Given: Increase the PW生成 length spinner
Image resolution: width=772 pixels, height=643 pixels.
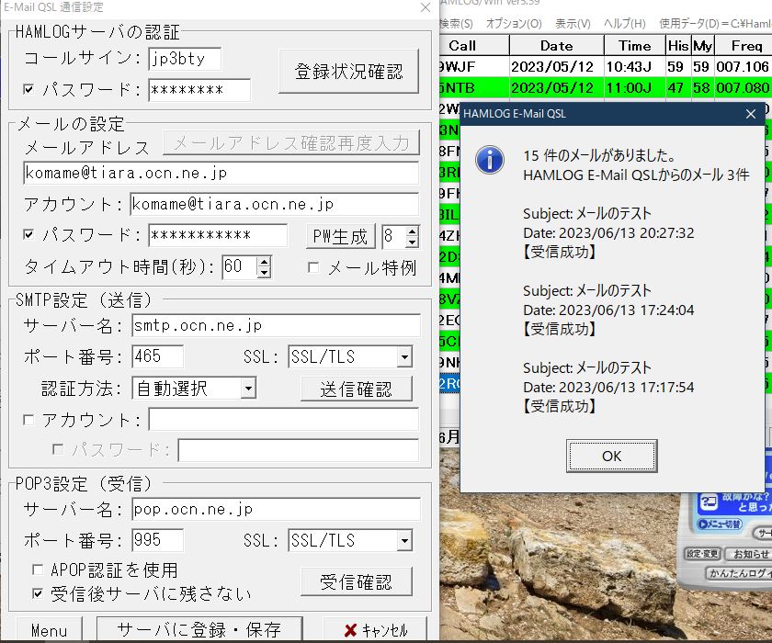Looking at the screenshot, I should 412,231.
